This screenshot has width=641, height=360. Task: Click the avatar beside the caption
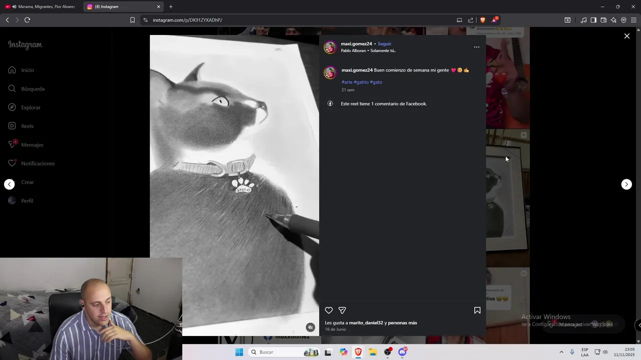(x=330, y=72)
